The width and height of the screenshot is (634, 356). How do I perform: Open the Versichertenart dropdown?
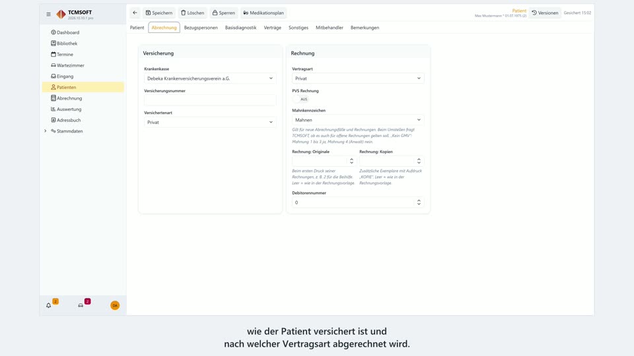click(210, 123)
